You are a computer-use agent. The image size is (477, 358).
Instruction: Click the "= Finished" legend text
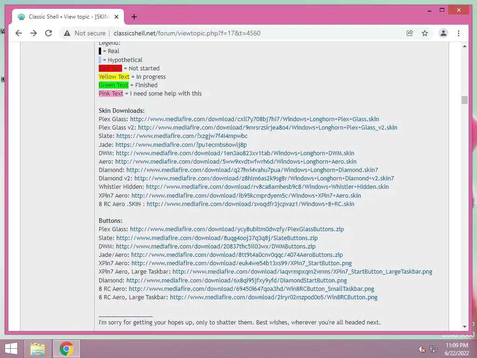coord(144,85)
